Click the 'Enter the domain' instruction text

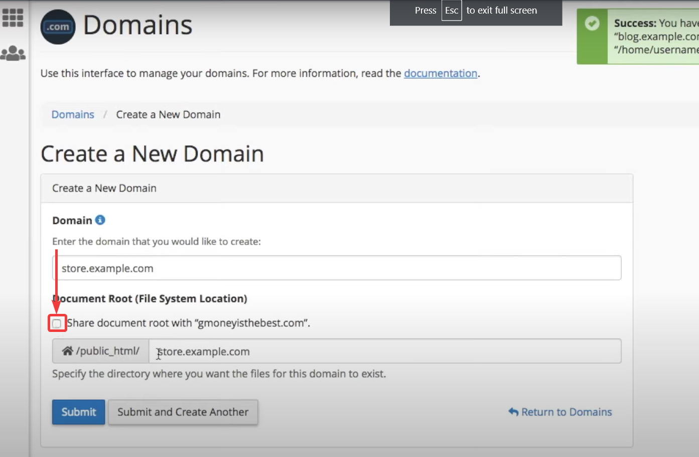pyautogui.click(x=157, y=242)
